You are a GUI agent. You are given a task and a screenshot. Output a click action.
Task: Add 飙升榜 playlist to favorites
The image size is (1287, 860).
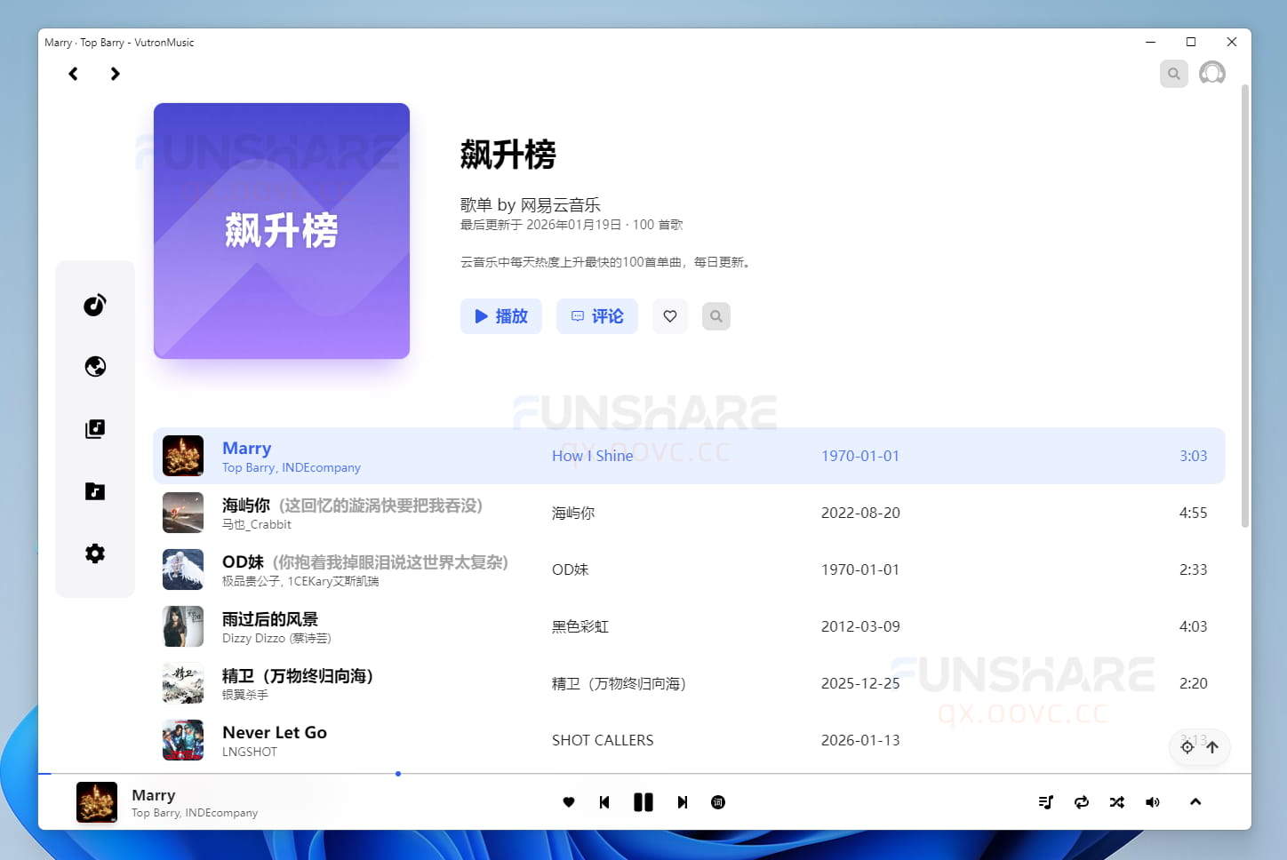(670, 315)
